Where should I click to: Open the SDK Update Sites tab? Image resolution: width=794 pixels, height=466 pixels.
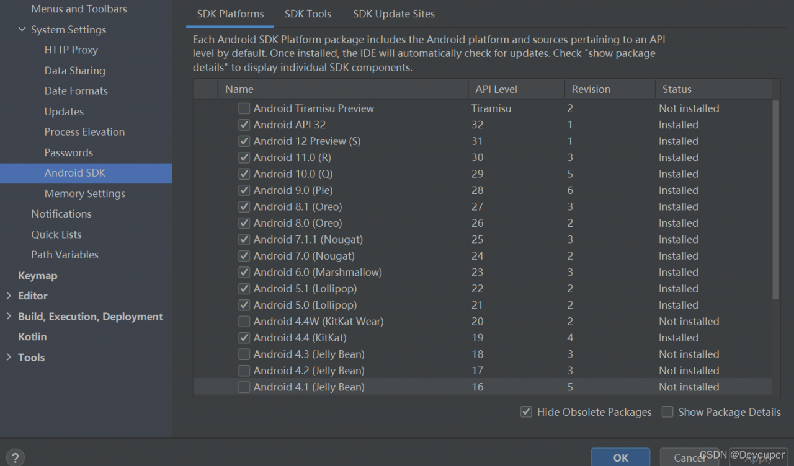(393, 14)
